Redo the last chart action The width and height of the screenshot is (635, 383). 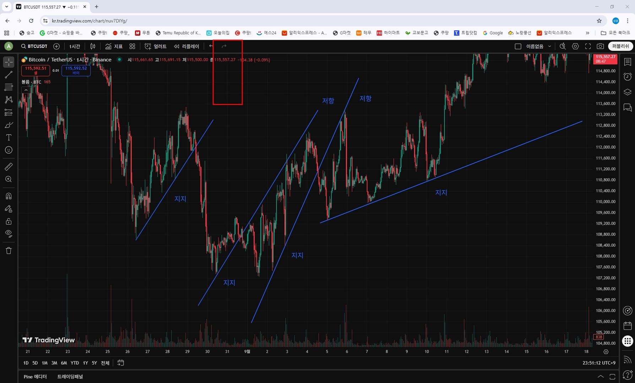click(224, 46)
